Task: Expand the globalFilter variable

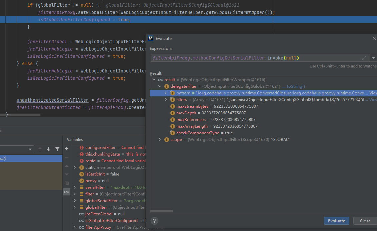Action: pos(75,207)
